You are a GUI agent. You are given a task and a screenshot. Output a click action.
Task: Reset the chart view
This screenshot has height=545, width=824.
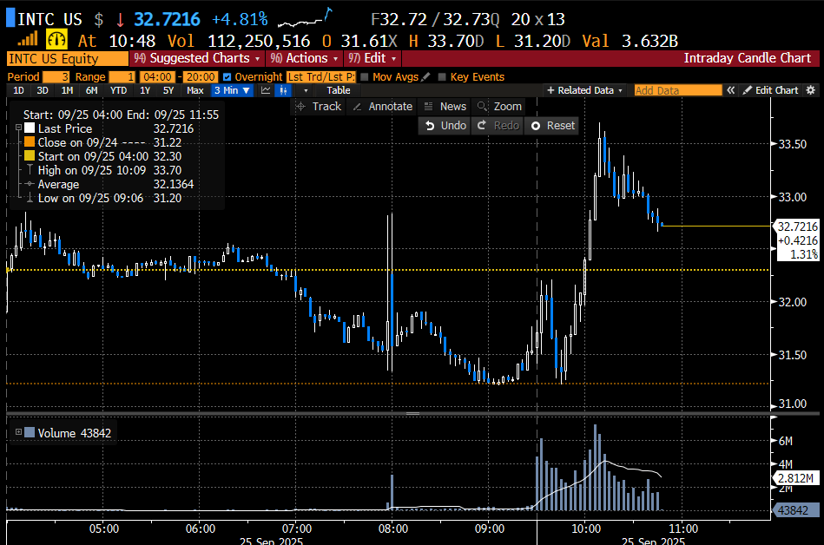point(553,126)
